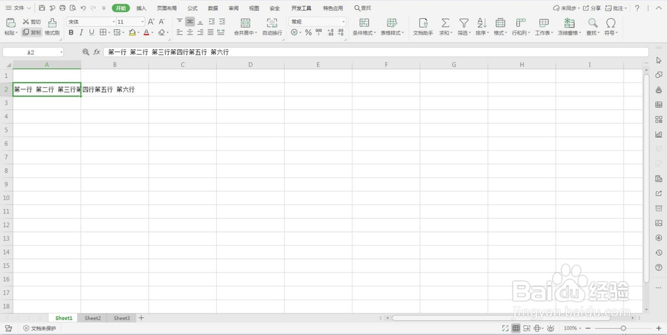
Task: Click the 分享 (Share) button
Action: click(x=592, y=8)
